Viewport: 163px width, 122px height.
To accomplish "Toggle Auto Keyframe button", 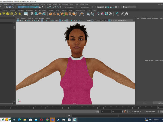I will click(x=125, y=111).
